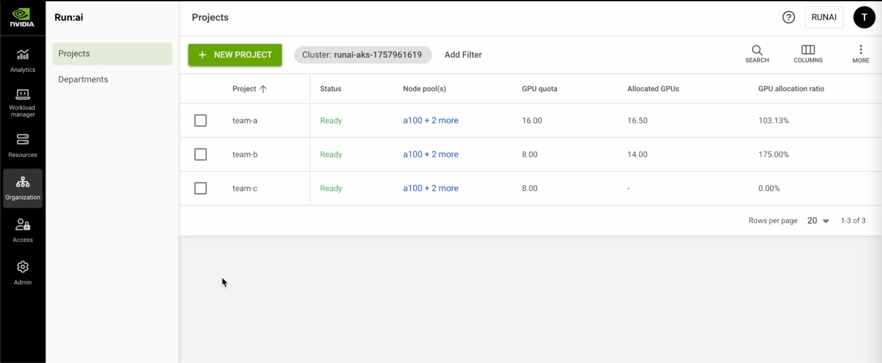Click the 0.00% allocation ratio
Image resolution: width=882 pixels, height=363 pixels.
[x=769, y=189]
